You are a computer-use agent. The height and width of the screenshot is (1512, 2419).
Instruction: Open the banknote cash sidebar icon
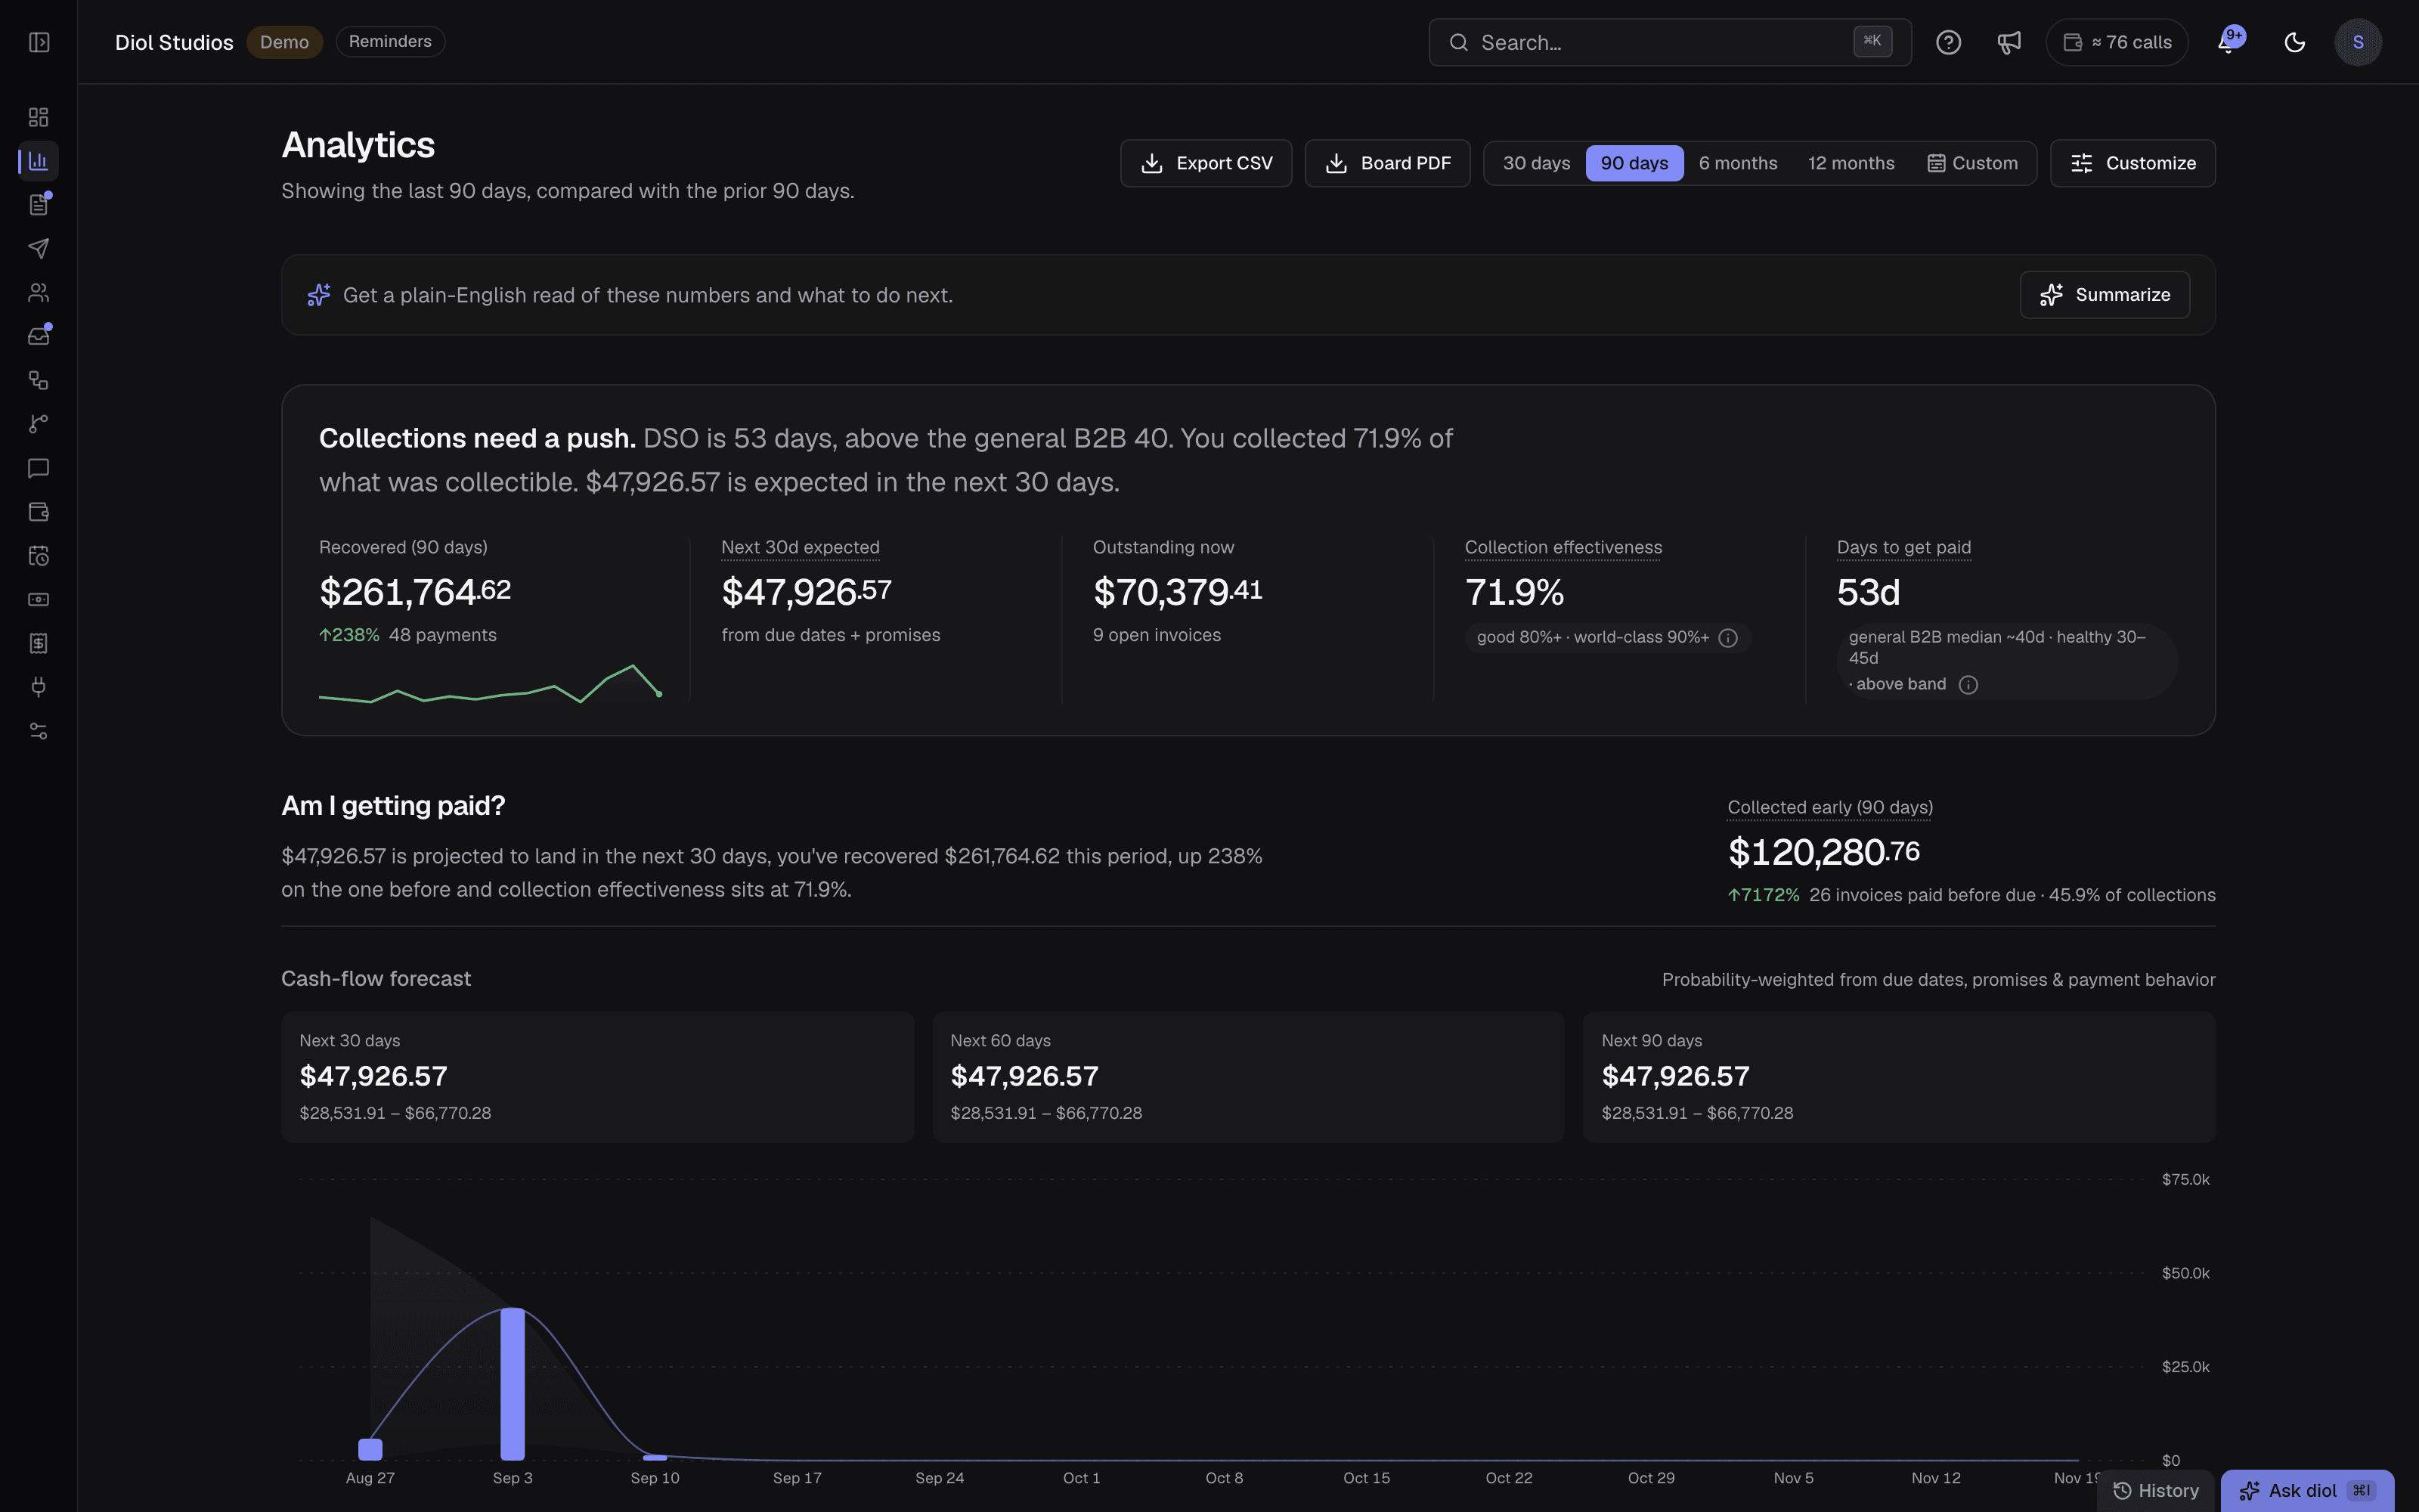click(x=39, y=599)
